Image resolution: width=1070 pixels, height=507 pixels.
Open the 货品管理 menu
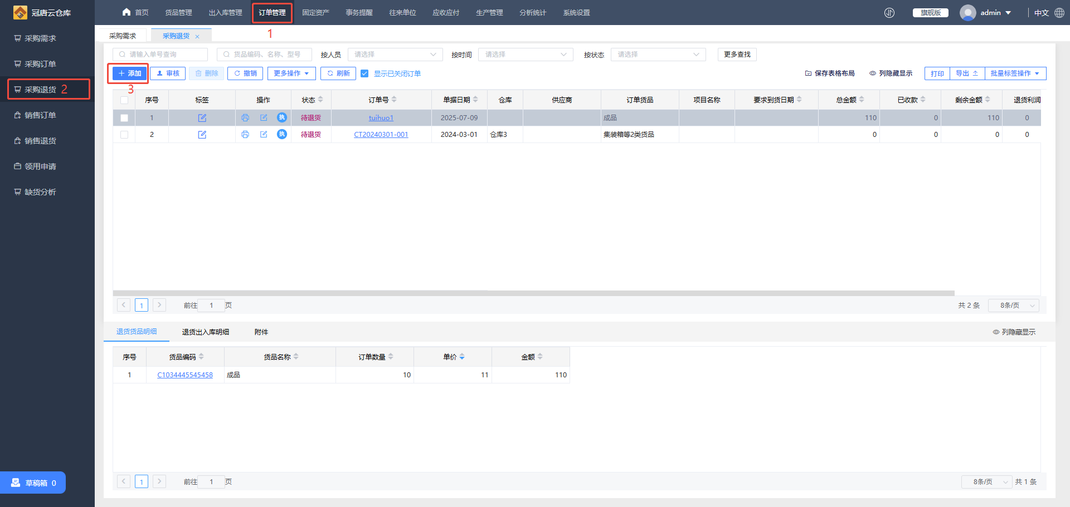tap(178, 13)
